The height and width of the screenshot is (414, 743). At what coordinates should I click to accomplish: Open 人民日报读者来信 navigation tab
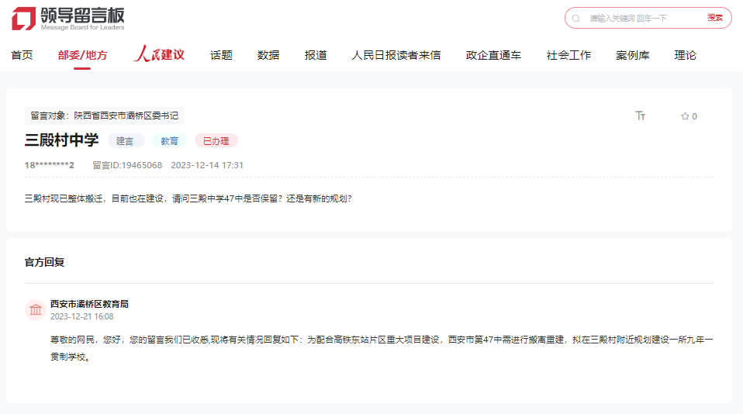coord(396,55)
